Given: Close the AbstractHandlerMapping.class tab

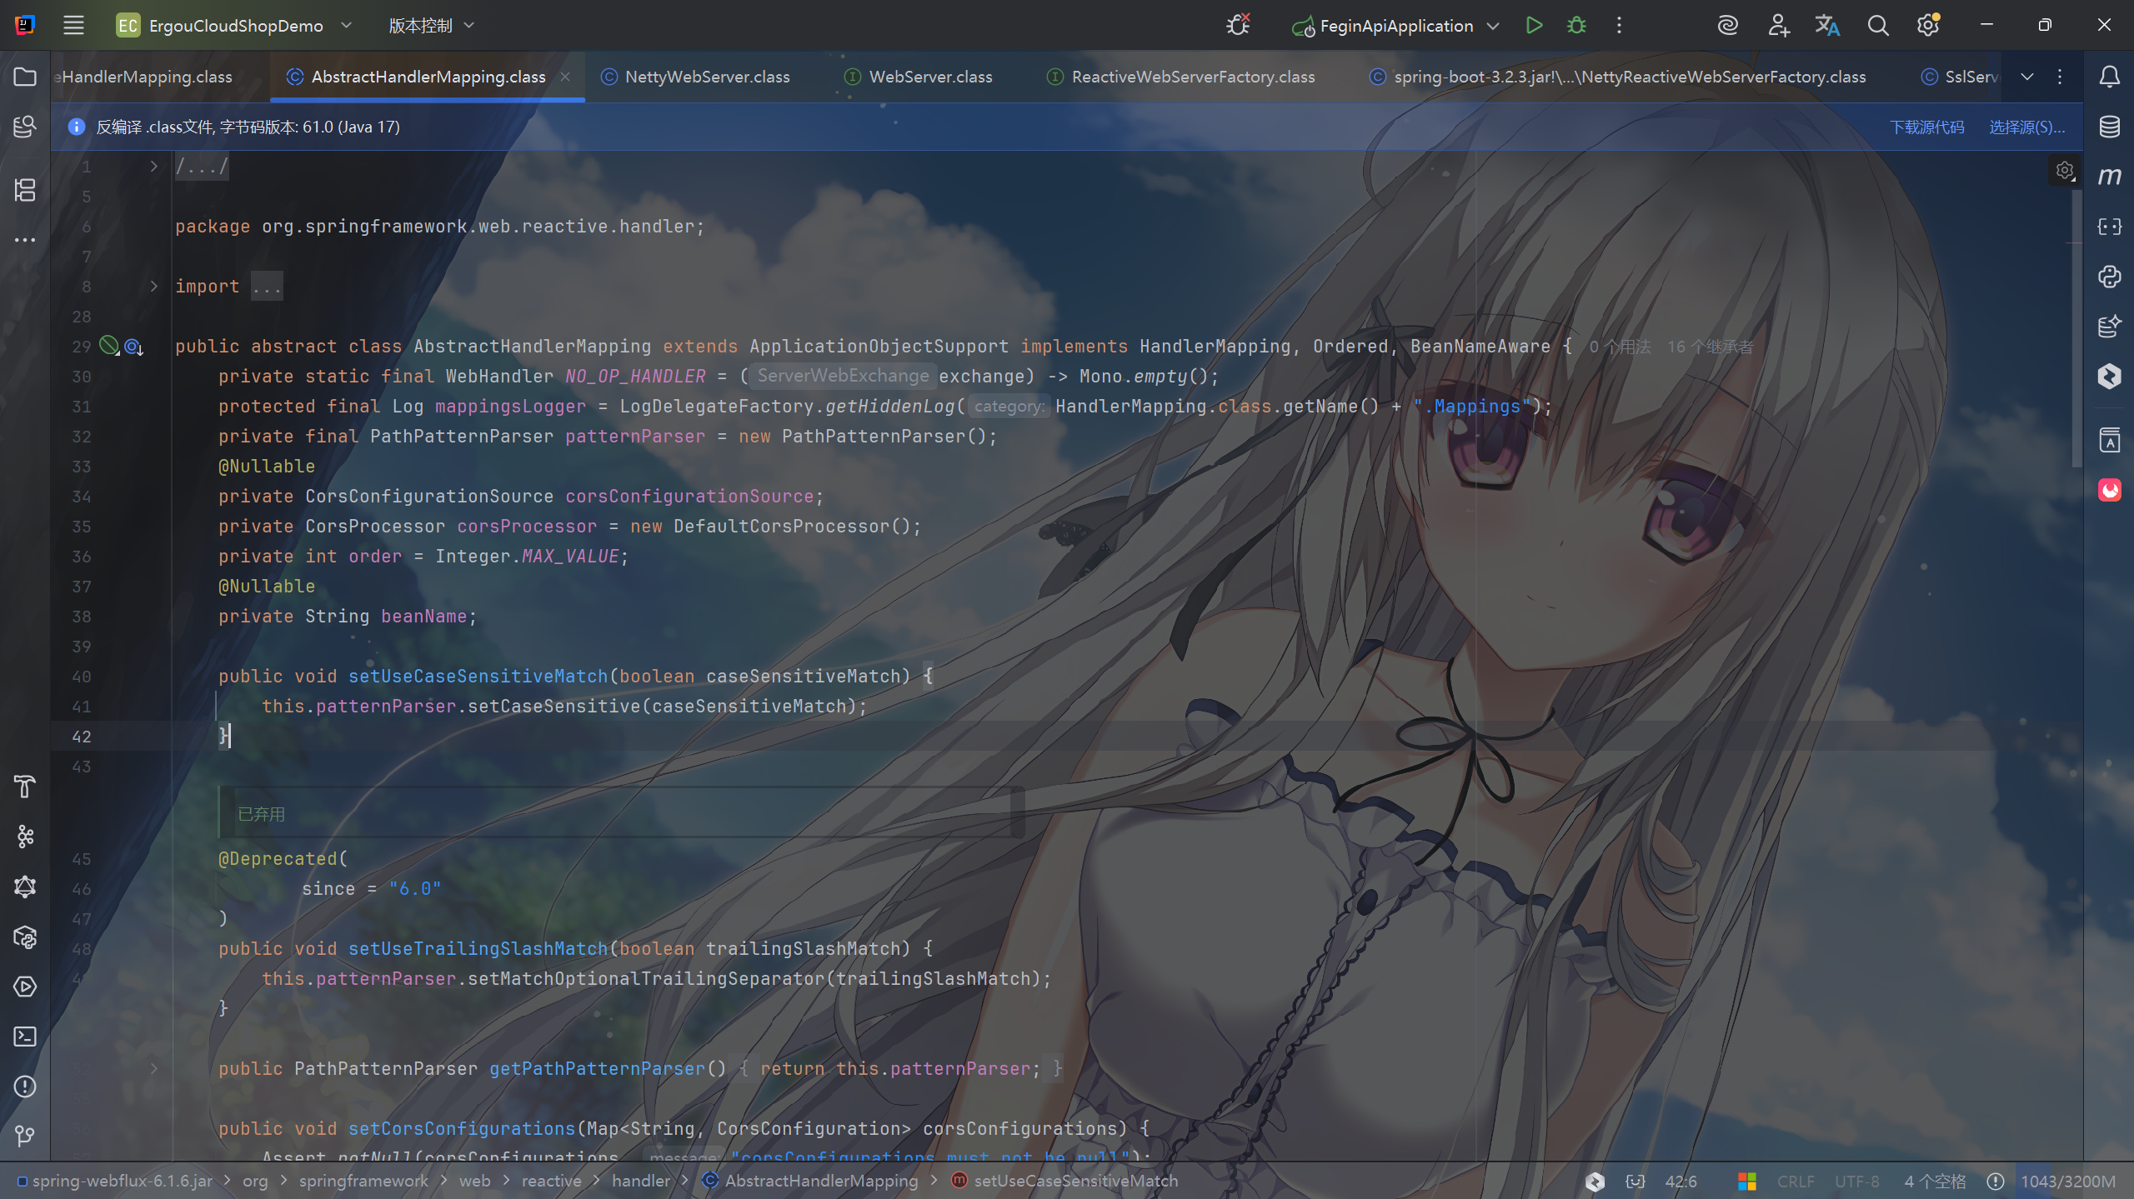Looking at the screenshot, I should 565,77.
